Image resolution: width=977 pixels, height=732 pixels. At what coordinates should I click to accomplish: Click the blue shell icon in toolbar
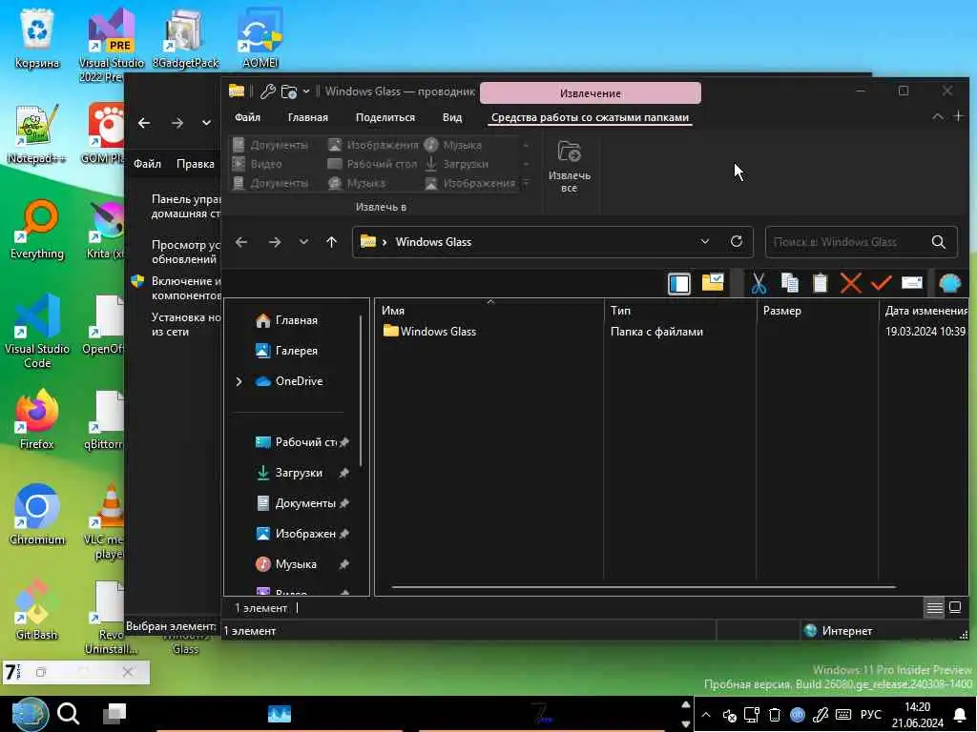[950, 284]
